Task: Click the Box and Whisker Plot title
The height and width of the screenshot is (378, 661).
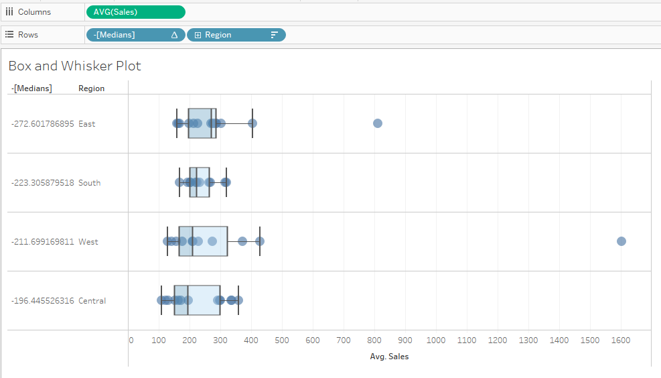Action: click(75, 66)
